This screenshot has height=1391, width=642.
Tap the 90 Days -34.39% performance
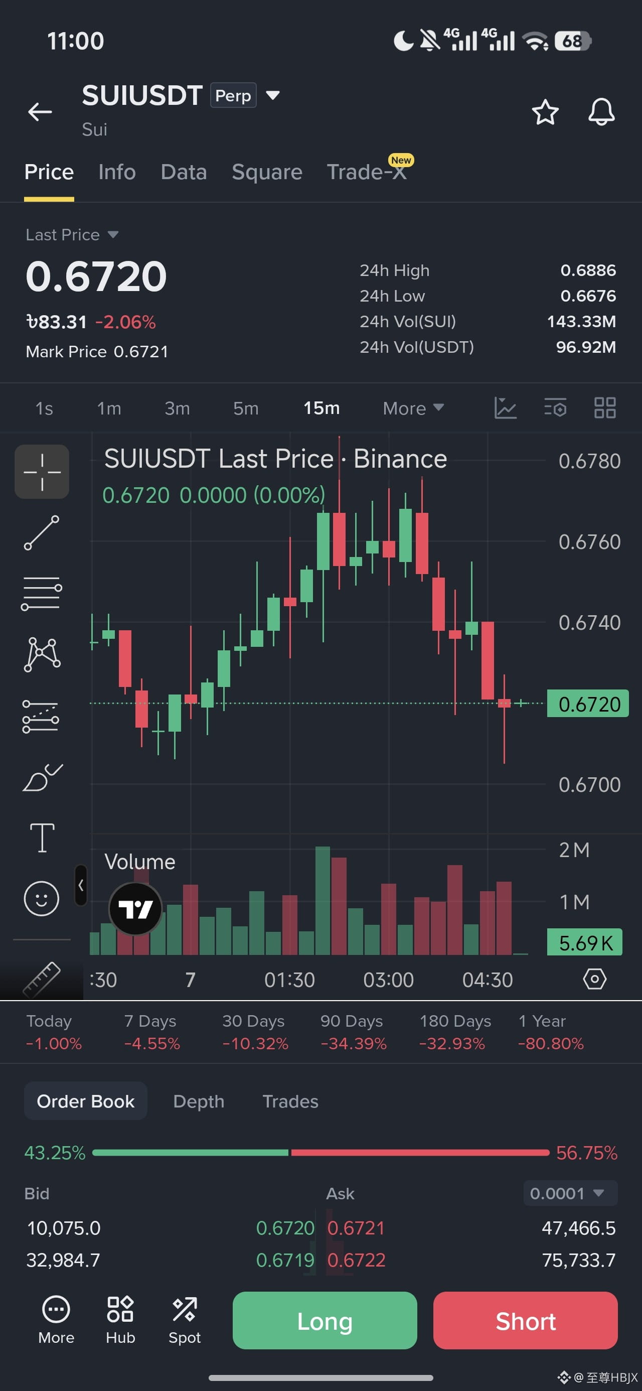click(x=353, y=1032)
